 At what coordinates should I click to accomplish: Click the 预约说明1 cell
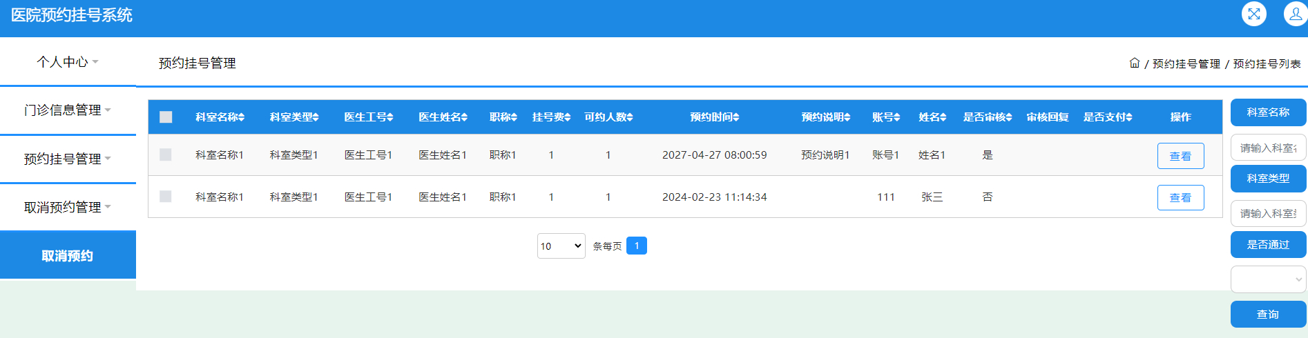[x=825, y=155]
